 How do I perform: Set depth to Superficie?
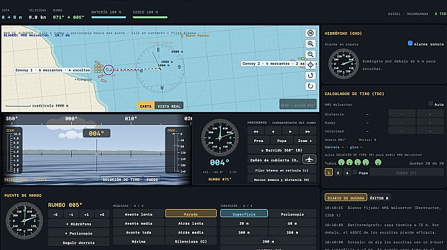point(244,214)
